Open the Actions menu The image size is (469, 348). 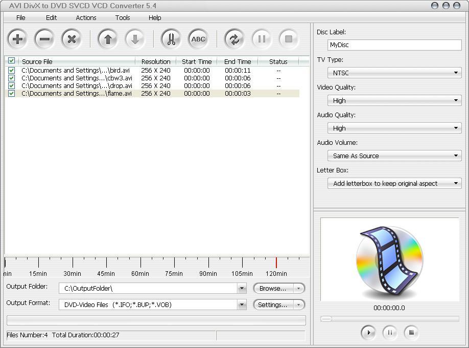tap(86, 18)
